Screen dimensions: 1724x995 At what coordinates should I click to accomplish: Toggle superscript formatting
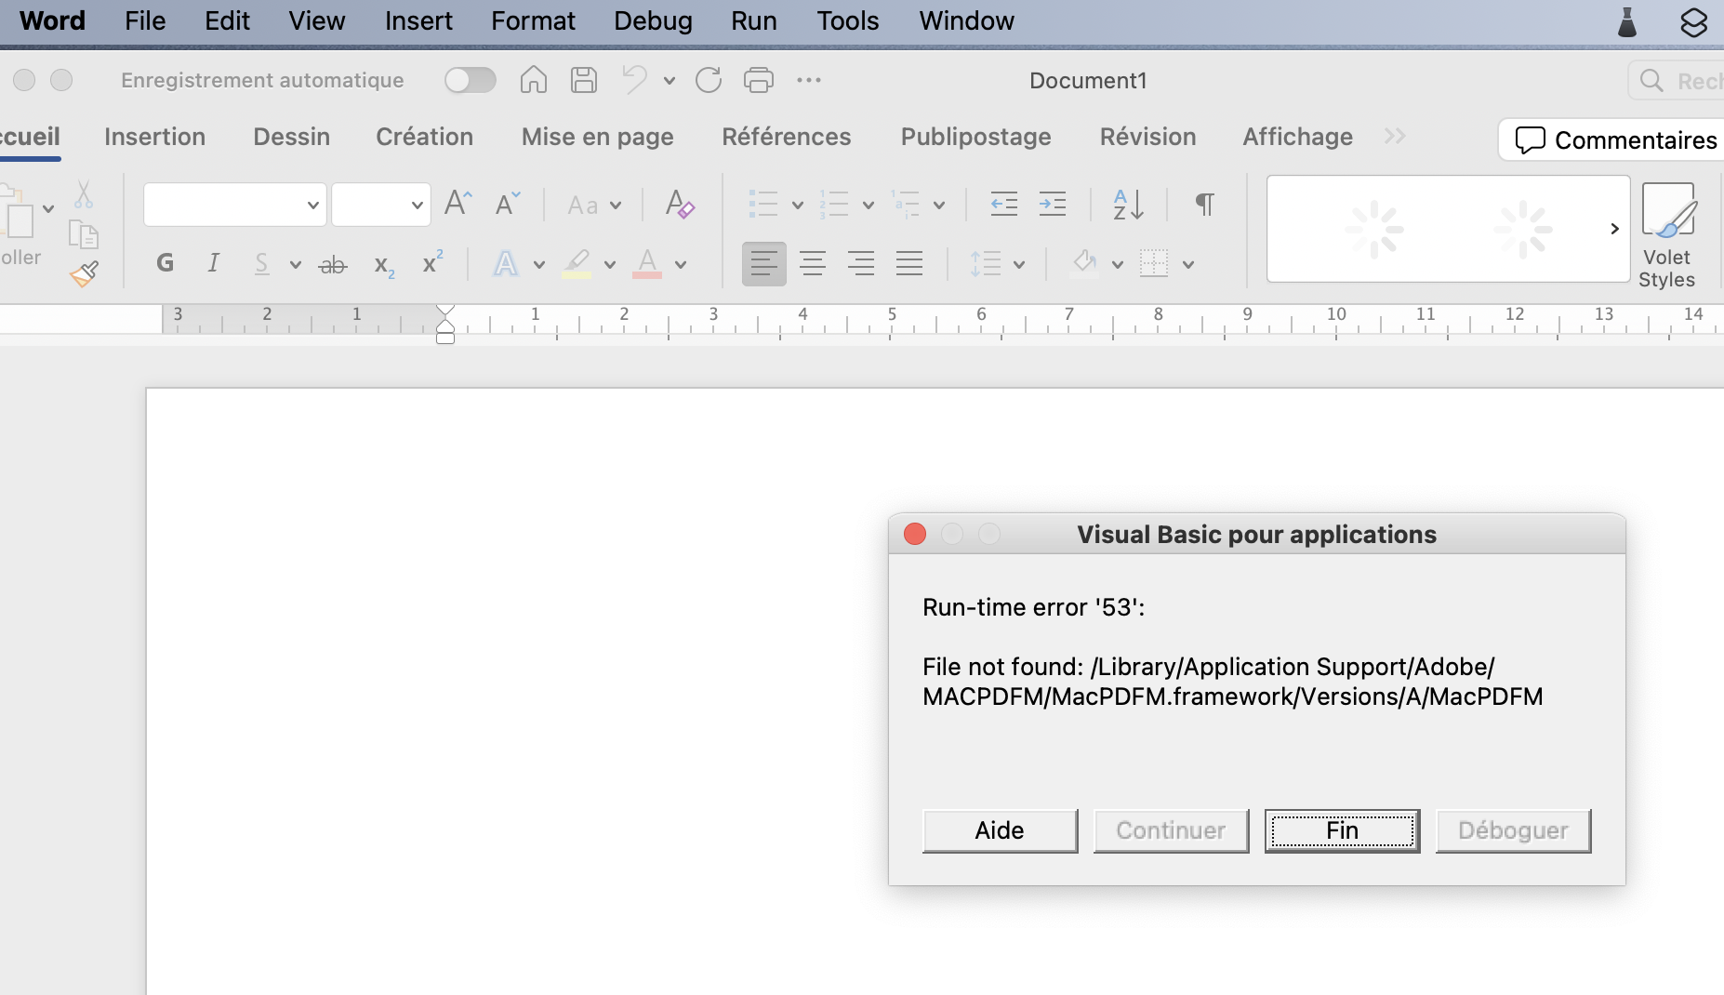[431, 263]
